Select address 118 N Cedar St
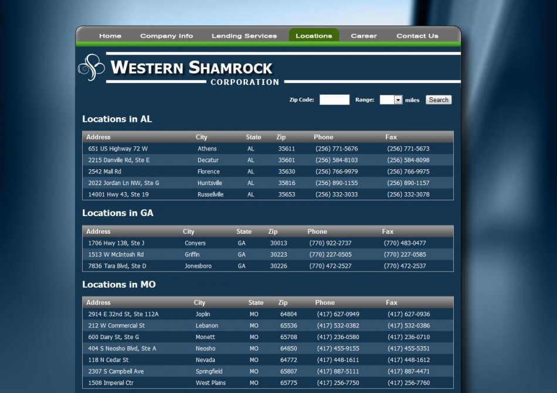The image size is (557, 393). coord(108,360)
